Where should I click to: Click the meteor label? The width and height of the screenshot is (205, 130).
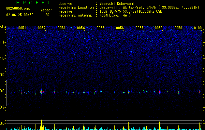pos(46,10)
